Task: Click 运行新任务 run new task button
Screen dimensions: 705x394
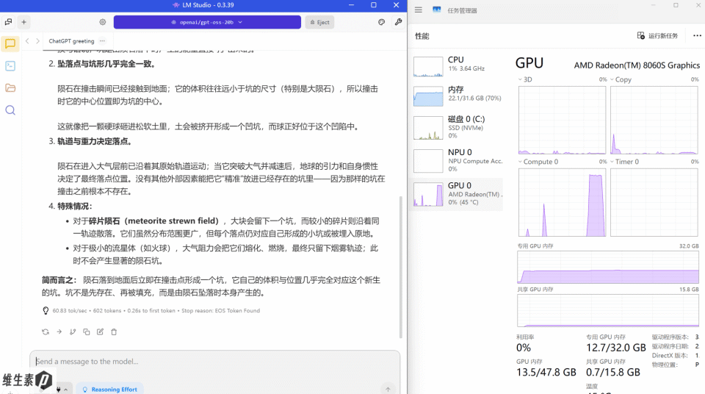Action: click(657, 35)
